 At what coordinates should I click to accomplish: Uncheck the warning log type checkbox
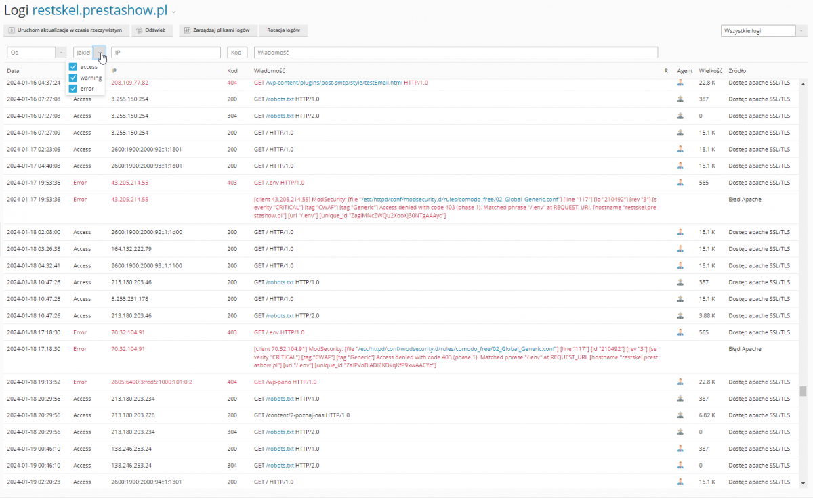click(73, 78)
